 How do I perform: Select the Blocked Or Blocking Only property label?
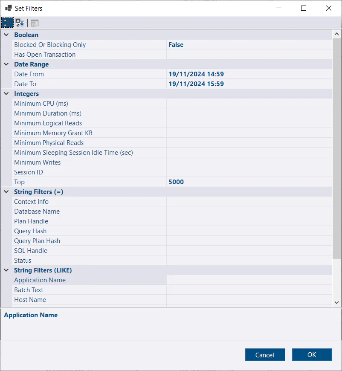tap(50, 44)
